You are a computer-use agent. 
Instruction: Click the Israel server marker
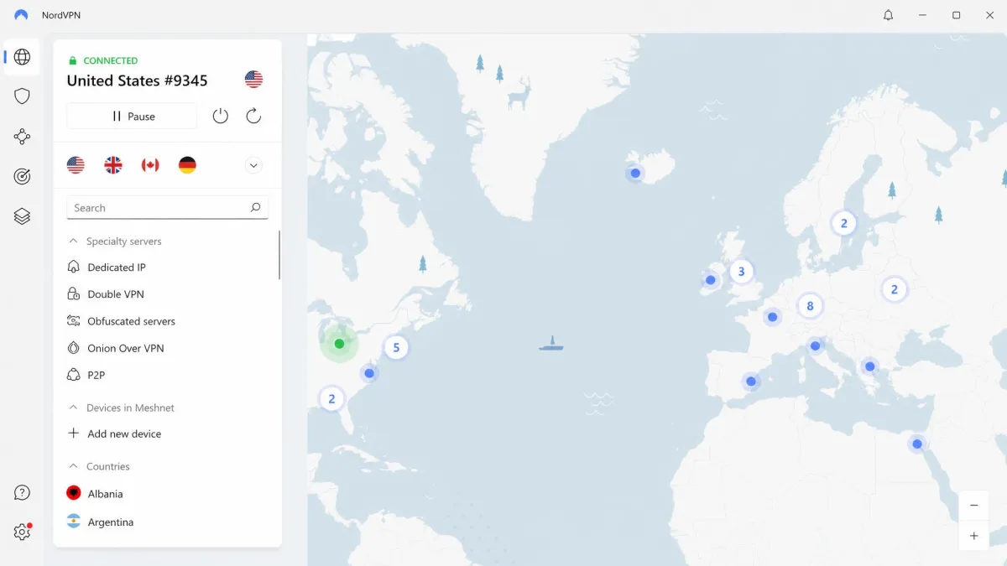pos(917,444)
